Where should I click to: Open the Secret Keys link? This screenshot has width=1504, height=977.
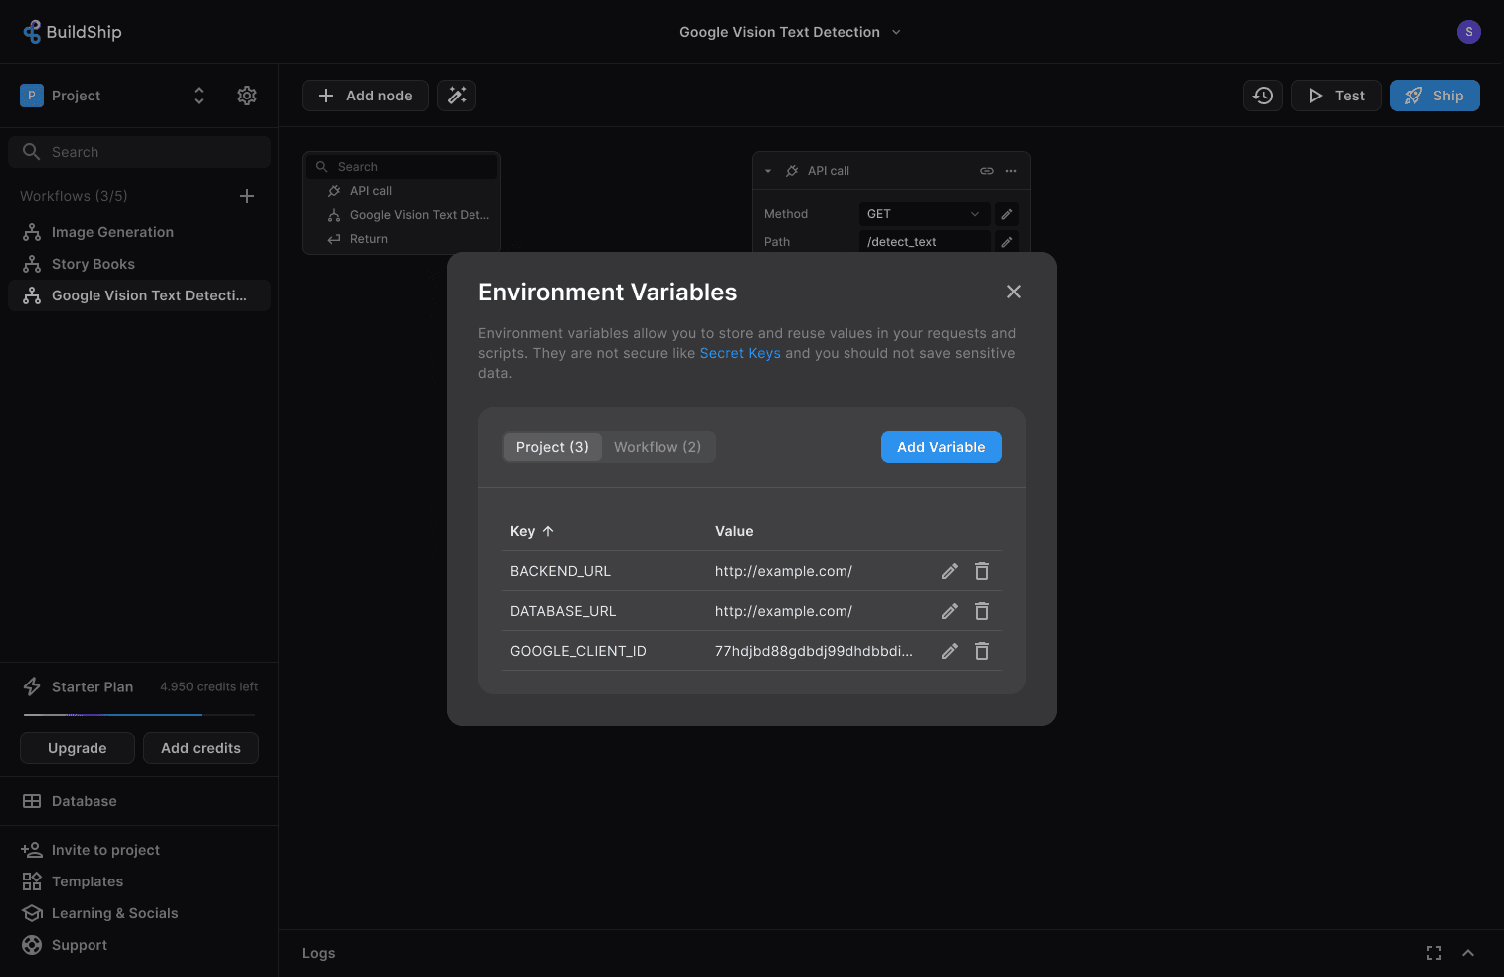[x=740, y=353]
